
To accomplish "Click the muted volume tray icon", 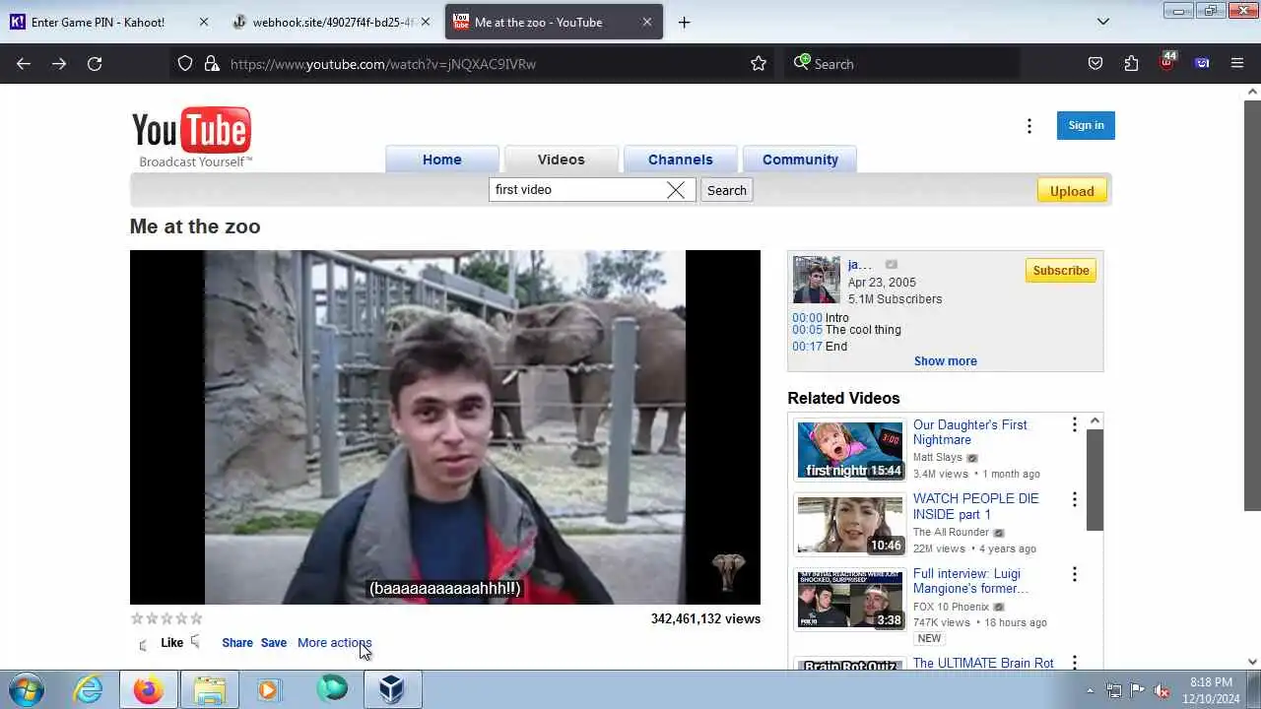I will pyautogui.click(x=1161, y=690).
